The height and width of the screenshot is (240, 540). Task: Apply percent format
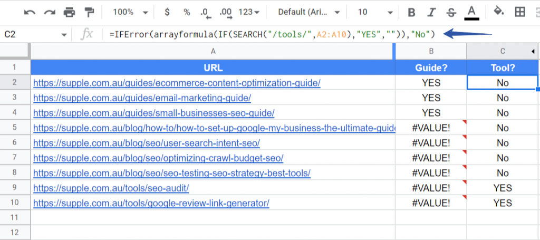pos(187,13)
